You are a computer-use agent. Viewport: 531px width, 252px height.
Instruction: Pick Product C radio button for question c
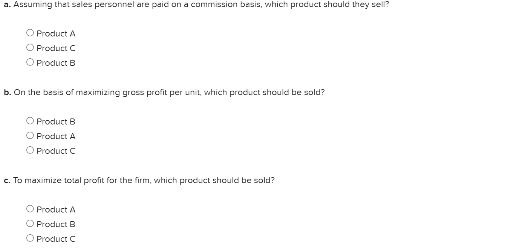click(x=30, y=238)
